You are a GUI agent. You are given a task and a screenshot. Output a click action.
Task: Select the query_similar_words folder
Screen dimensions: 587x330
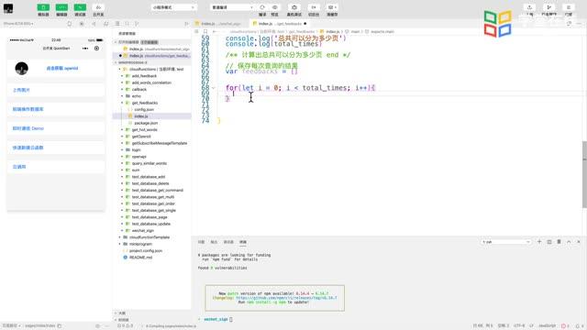click(149, 163)
